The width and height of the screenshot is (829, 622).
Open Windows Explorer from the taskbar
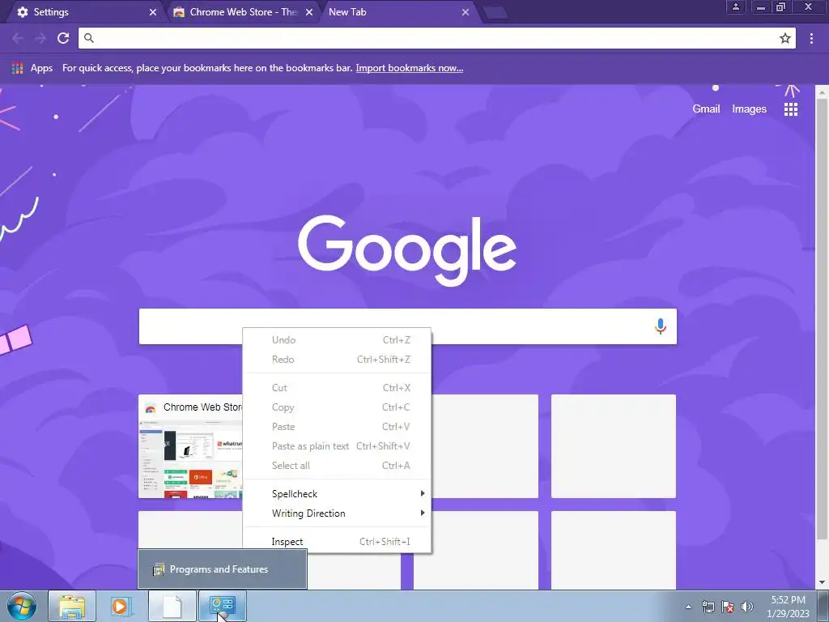point(72,606)
